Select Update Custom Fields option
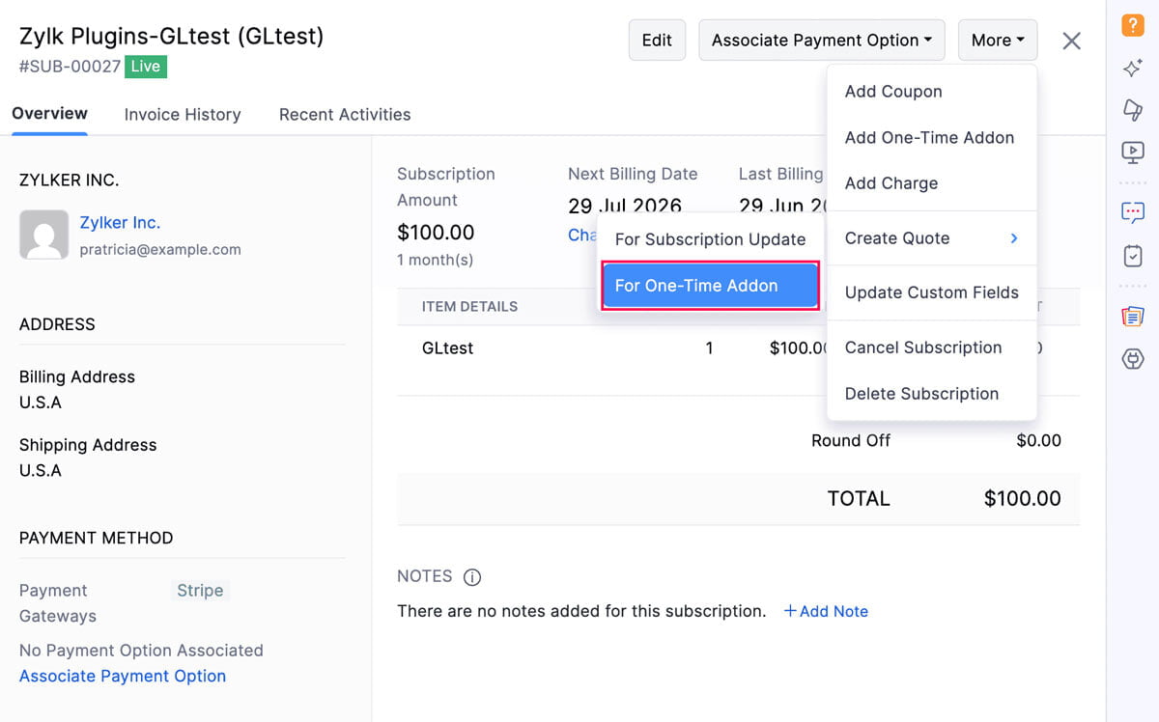The image size is (1159, 722). [932, 292]
